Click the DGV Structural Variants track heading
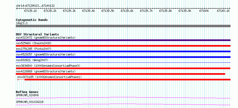This screenshot has height=108, width=238. click(37, 34)
